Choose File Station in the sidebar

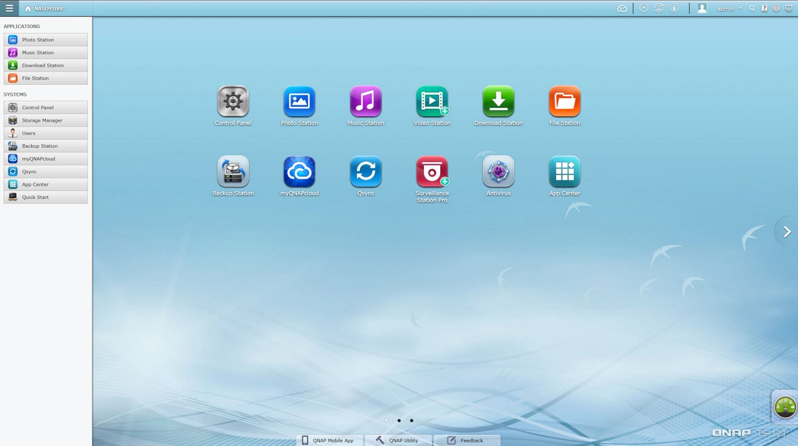point(46,78)
